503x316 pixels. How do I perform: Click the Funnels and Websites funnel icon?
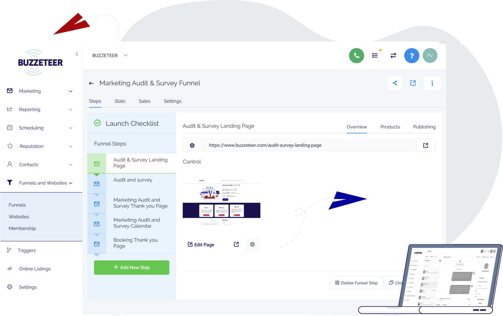[10, 183]
